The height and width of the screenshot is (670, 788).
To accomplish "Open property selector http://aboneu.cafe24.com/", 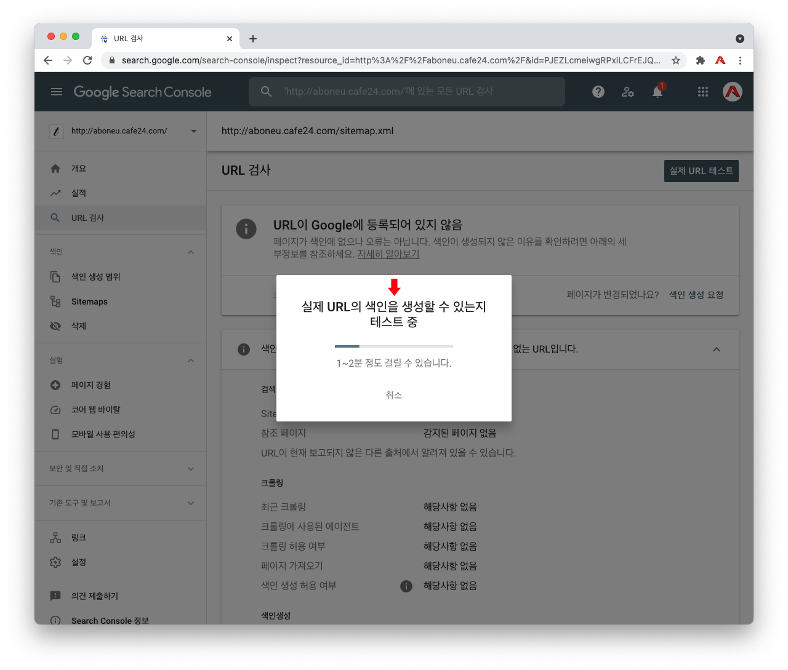I will tap(123, 131).
